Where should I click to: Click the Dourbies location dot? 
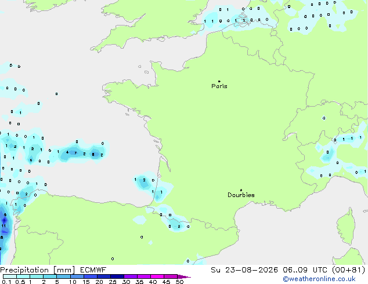click(x=241, y=190)
